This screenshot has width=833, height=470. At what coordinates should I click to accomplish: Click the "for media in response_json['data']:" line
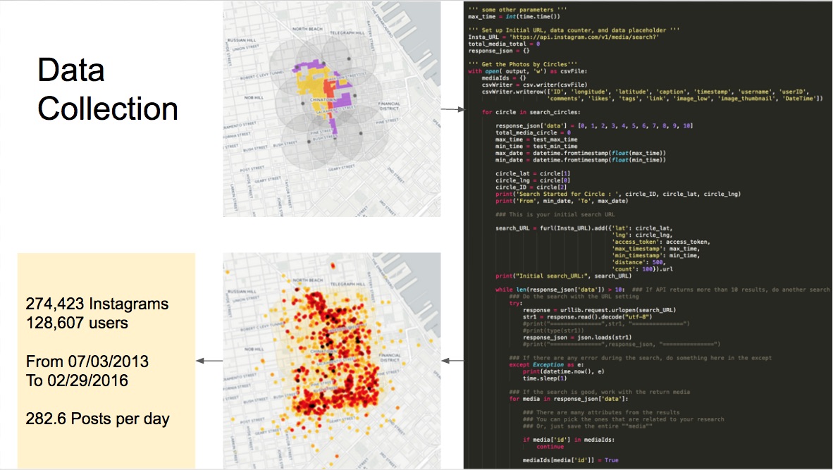(569, 399)
